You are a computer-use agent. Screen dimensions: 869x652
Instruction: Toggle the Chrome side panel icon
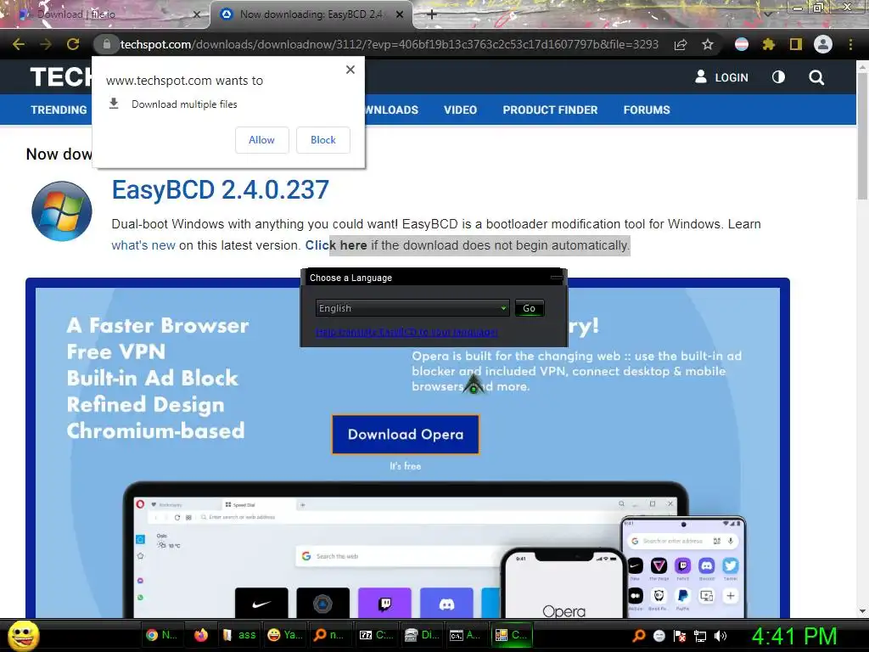point(796,44)
